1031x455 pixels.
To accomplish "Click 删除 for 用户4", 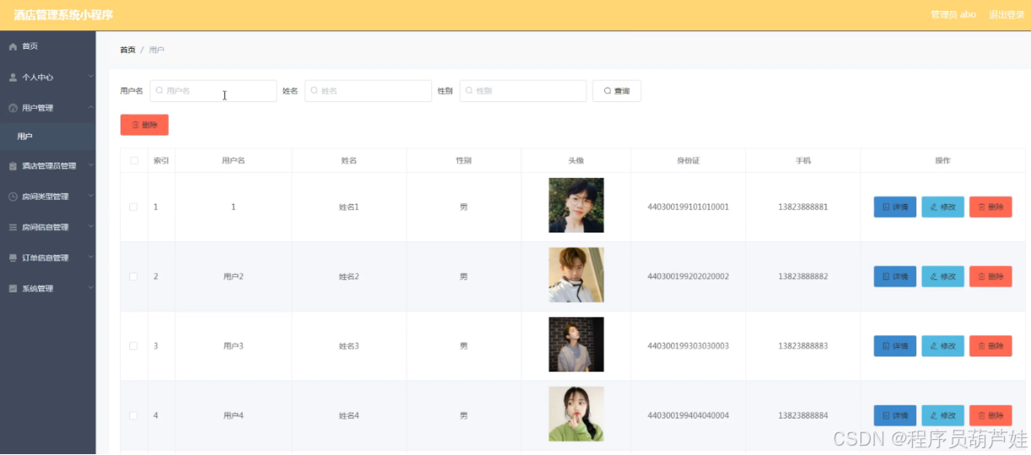I will pyautogui.click(x=991, y=415).
